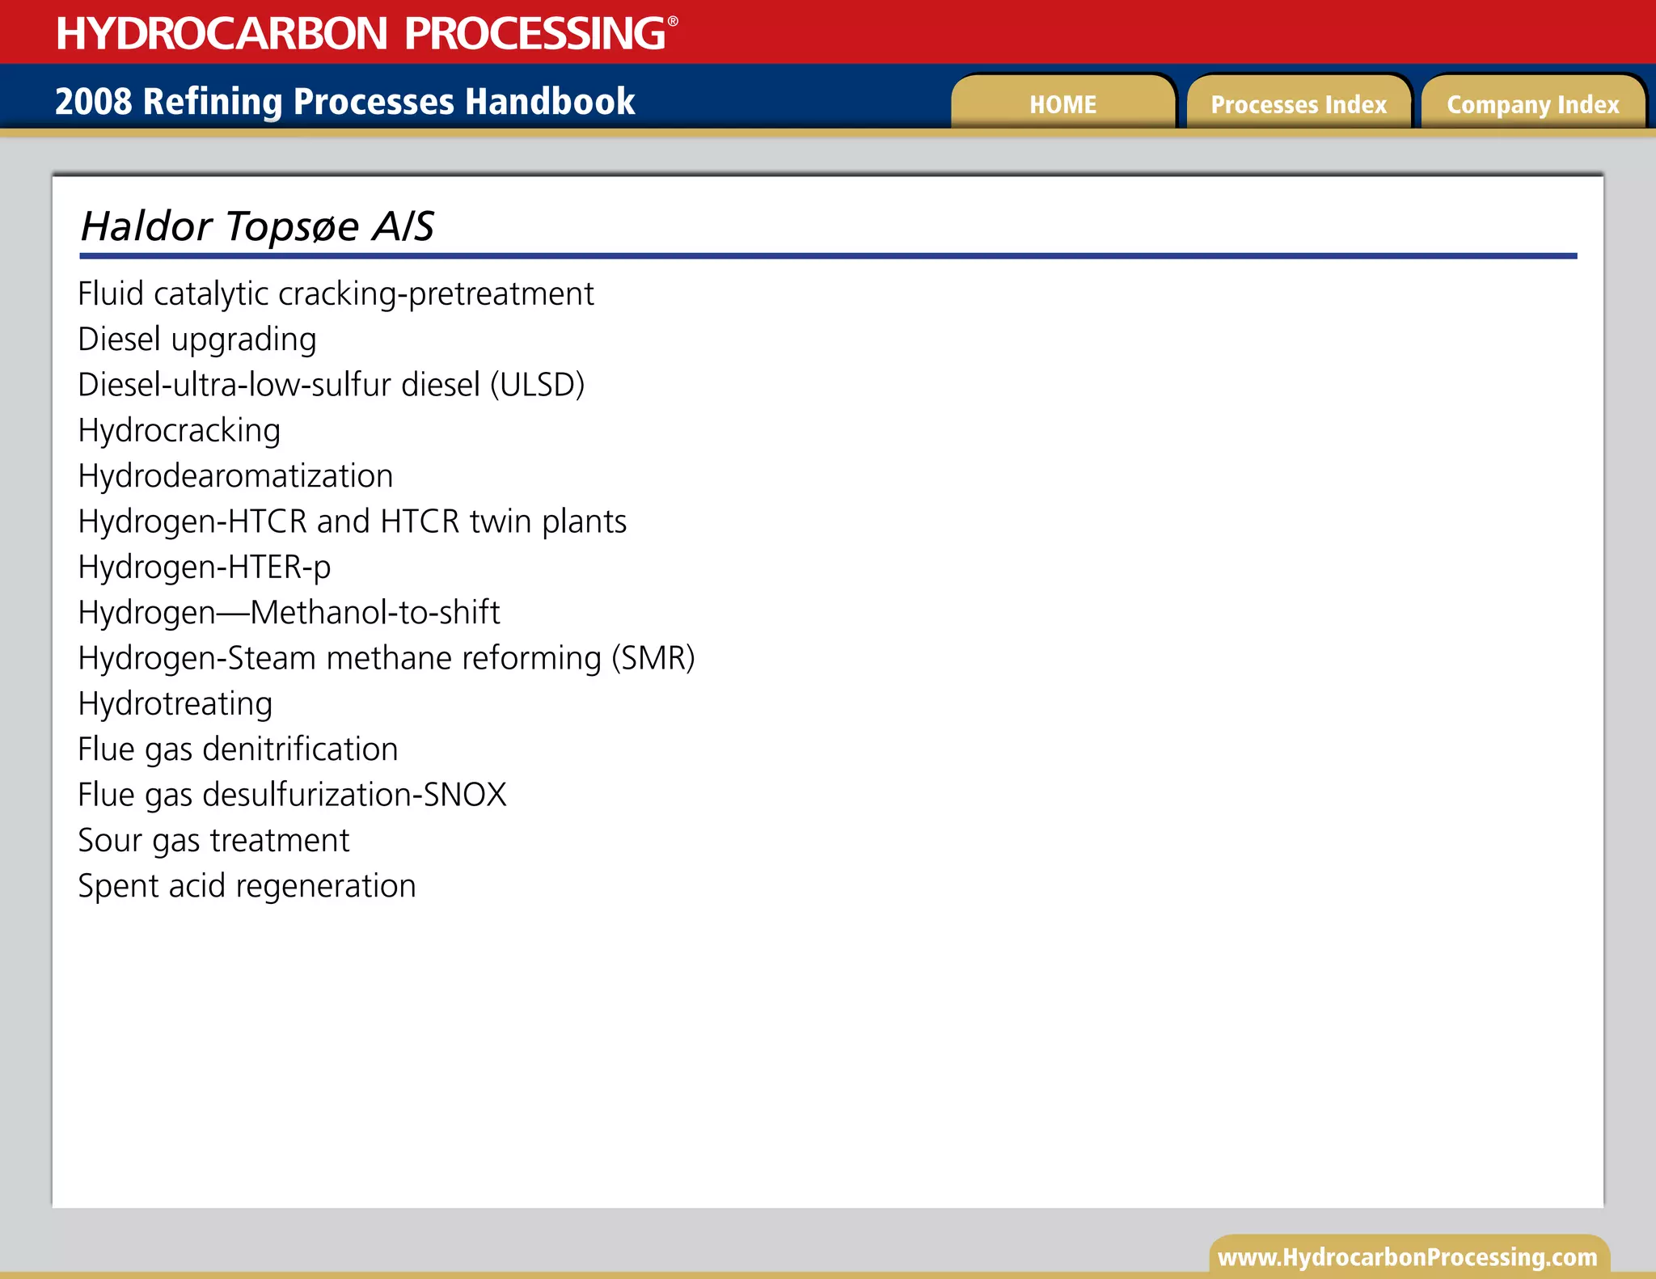This screenshot has width=1656, height=1279.
Task: Open Hydrogen—Methanol-to-shift process
Action: click(x=289, y=613)
